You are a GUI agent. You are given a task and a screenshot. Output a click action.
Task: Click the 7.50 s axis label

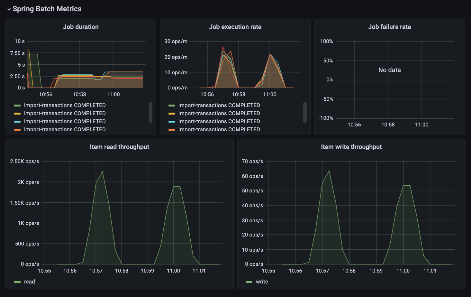pyautogui.click(x=17, y=53)
